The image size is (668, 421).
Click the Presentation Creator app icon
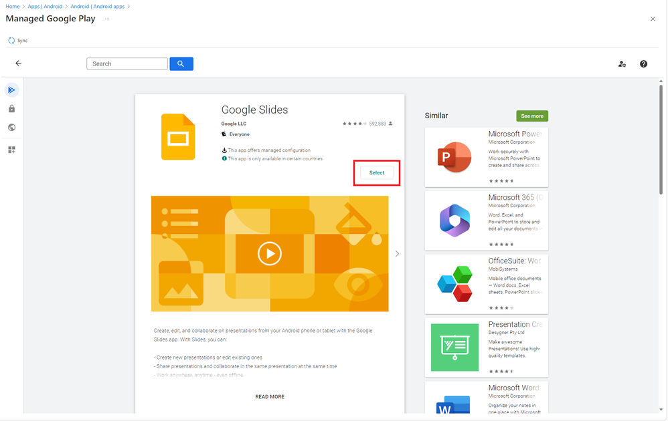[454, 347]
